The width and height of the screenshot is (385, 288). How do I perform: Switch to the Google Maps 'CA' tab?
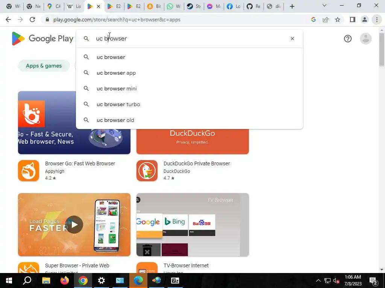(x=54, y=6)
